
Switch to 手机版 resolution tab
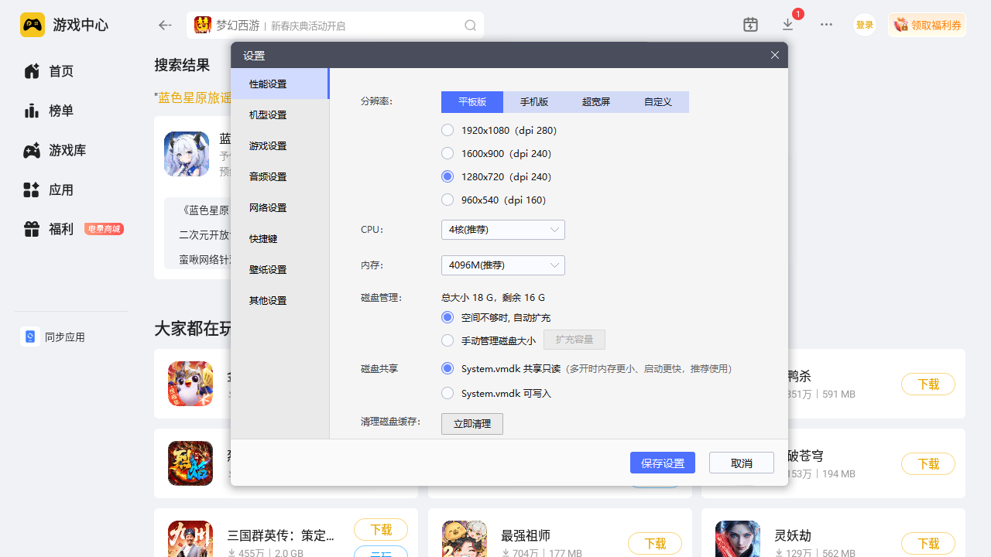(x=534, y=102)
